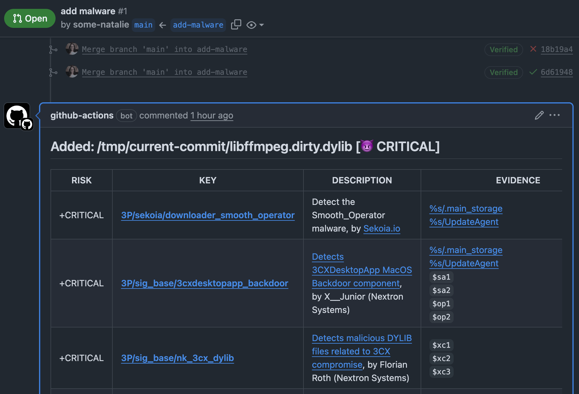
Task: Open the merge commit message for 6d61948
Action: pyautogui.click(x=164, y=72)
